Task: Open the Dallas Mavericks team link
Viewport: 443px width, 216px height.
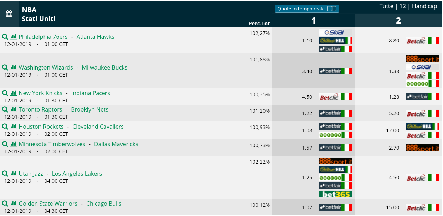Action: (x=116, y=144)
